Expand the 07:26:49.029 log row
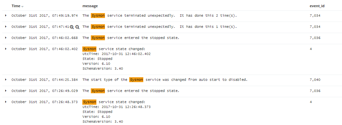Image resolution: width=342 pixels, height=125 pixels. (6, 91)
